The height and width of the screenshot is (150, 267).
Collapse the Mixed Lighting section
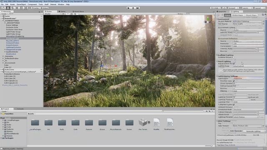point(217,61)
